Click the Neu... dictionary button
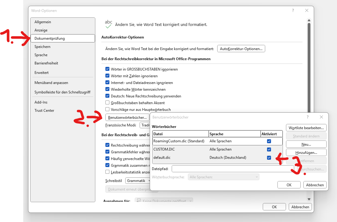The image size is (337, 222). (x=306, y=144)
